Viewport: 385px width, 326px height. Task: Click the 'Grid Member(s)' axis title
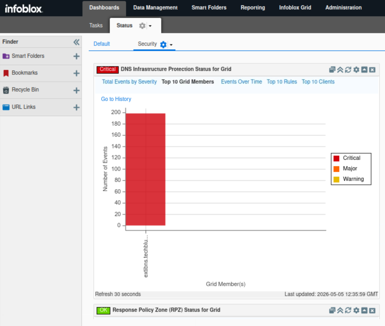click(226, 284)
